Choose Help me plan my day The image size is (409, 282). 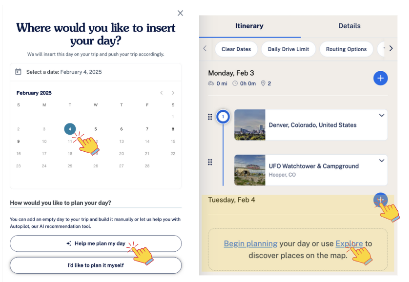click(96, 243)
